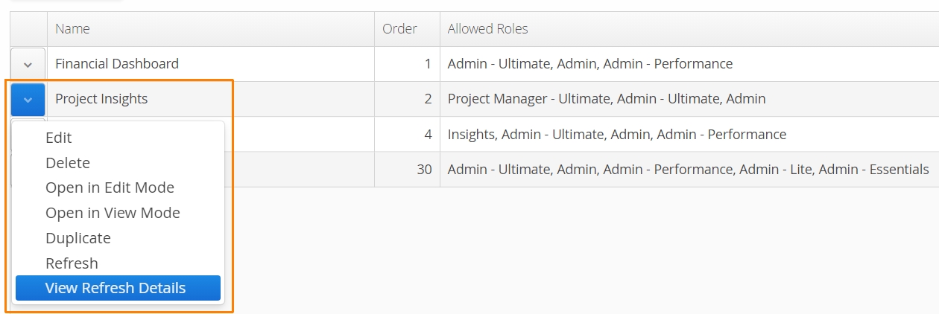Click order value 2 cell

click(407, 99)
